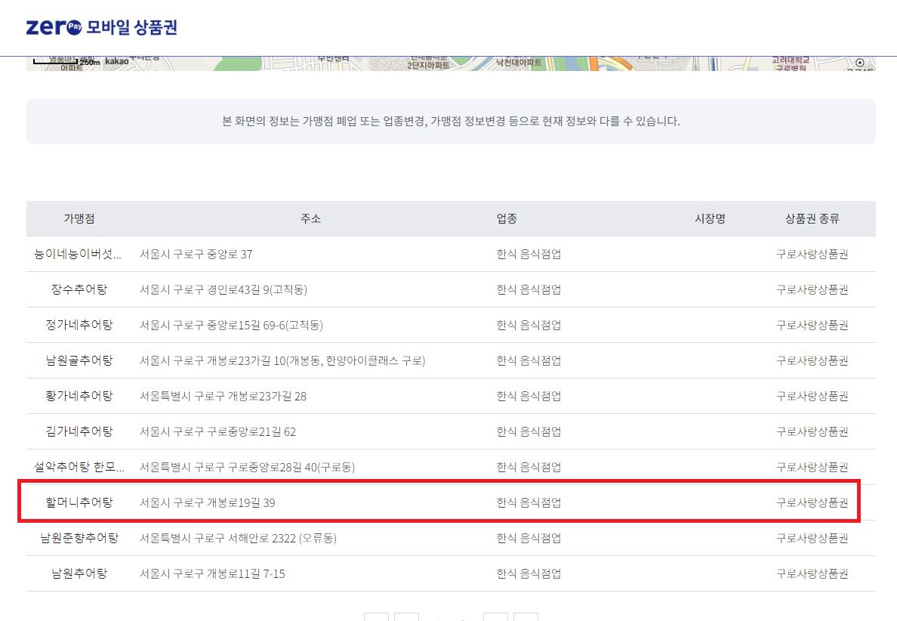Open the 할머니추어탕 merchant entry

[79, 502]
